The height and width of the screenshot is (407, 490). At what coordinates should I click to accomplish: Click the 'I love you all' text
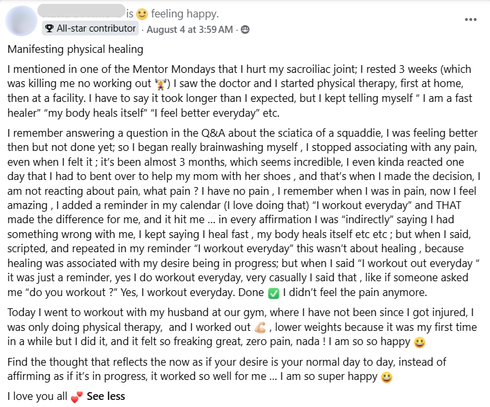[x=37, y=397]
